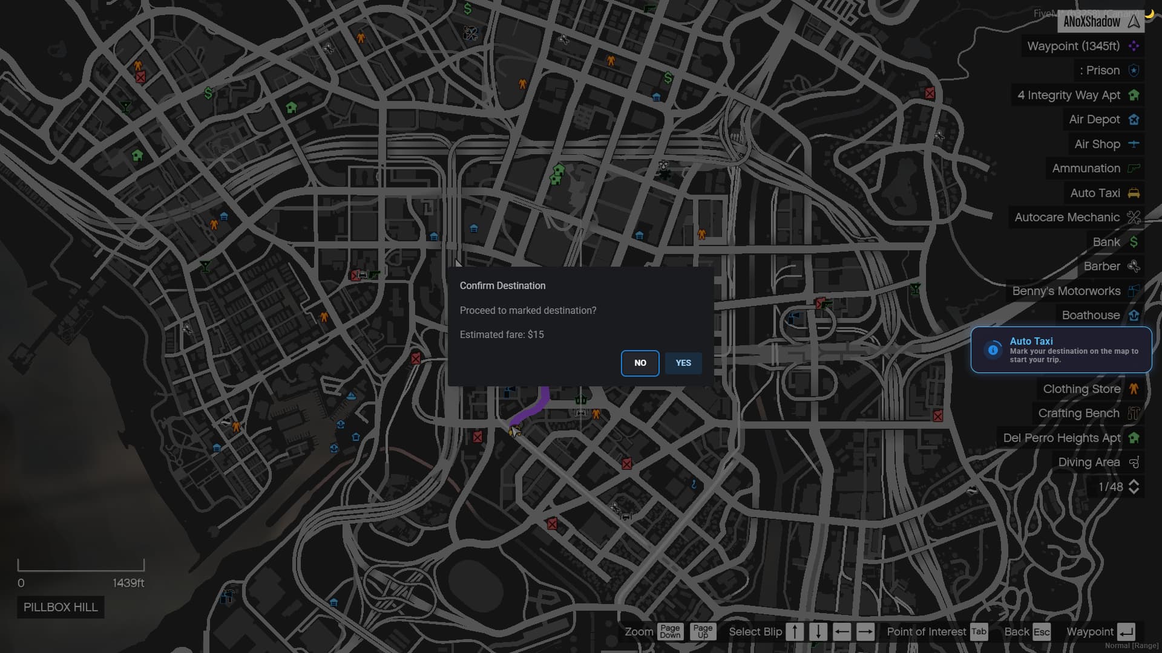The width and height of the screenshot is (1162, 653).
Task: Confirm the destination with YES
Action: (683, 363)
